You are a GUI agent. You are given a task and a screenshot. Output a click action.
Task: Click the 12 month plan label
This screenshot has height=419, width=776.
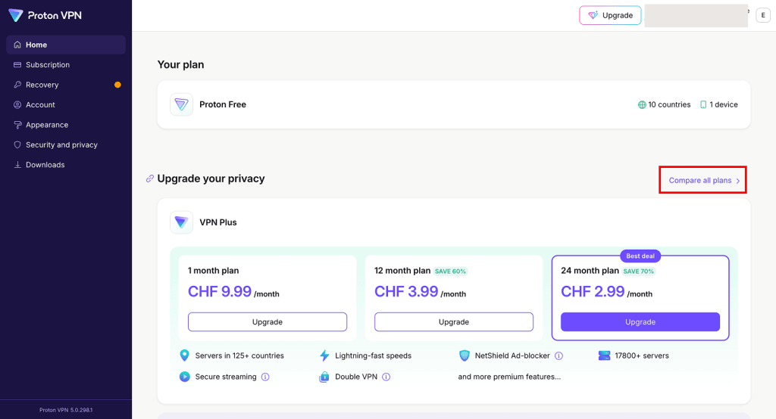tap(402, 271)
